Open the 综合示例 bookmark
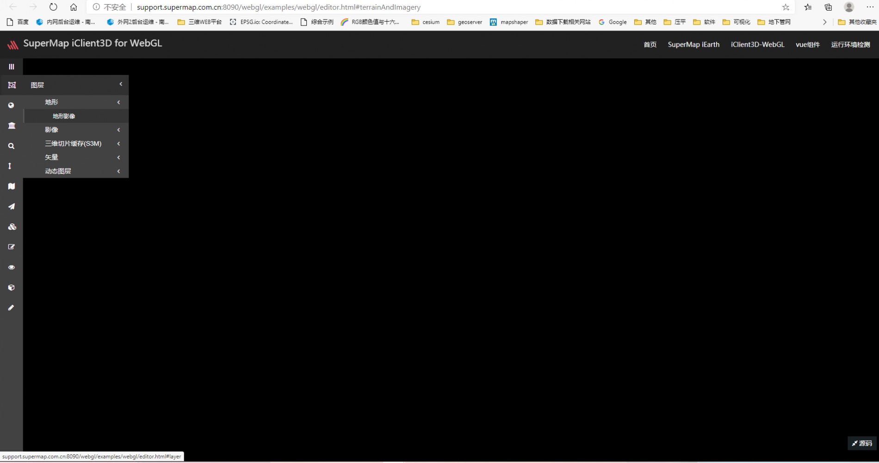 pyautogui.click(x=317, y=22)
